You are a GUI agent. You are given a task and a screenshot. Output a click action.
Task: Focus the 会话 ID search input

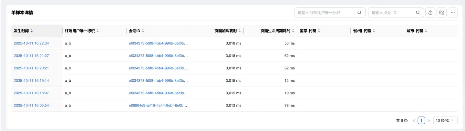tap(392, 13)
